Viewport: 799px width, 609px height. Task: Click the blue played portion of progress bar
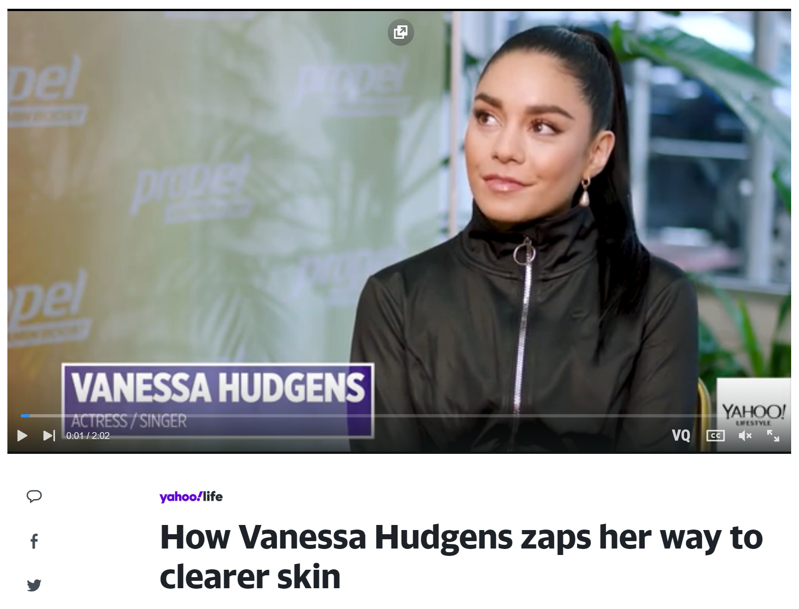pos(25,416)
